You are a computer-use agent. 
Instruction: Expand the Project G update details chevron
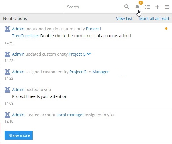point(89,54)
